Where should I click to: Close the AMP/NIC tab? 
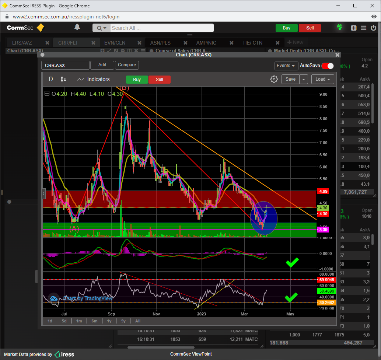point(231,43)
